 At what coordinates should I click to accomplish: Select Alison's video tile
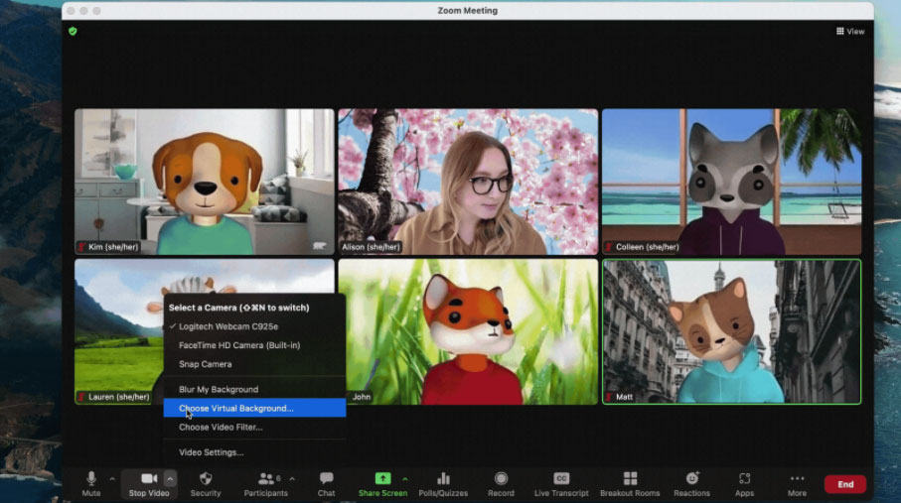(x=468, y=182)
